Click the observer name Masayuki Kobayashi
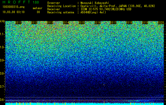The height and width of the screenshot is (105, 166). point(95,3)
